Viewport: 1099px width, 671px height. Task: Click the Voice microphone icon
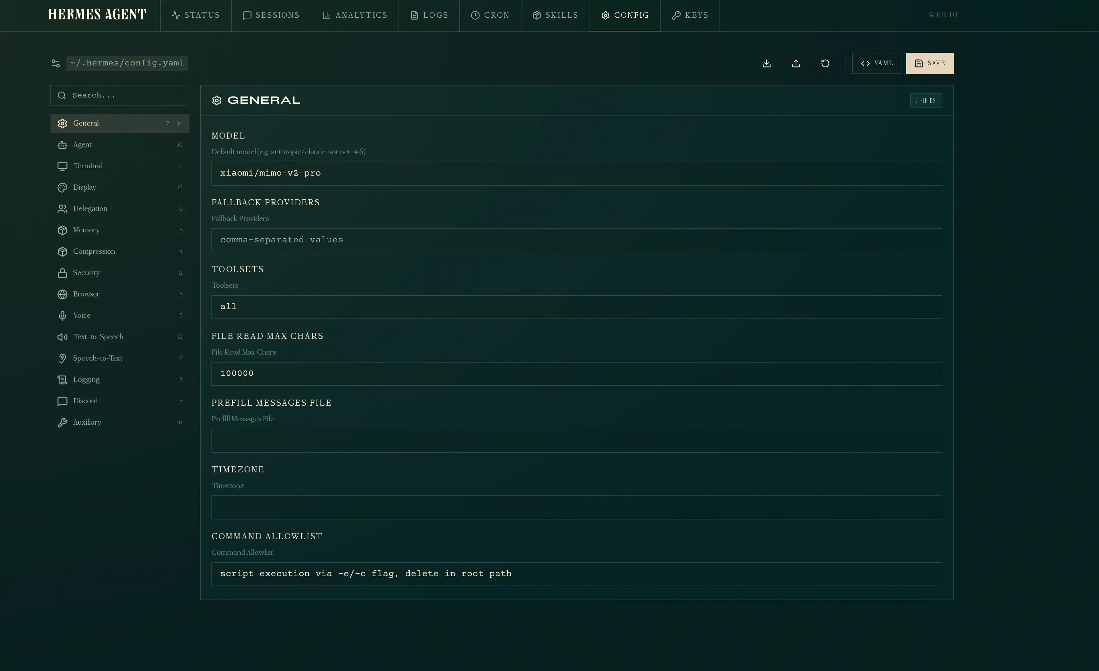(62, 315)
